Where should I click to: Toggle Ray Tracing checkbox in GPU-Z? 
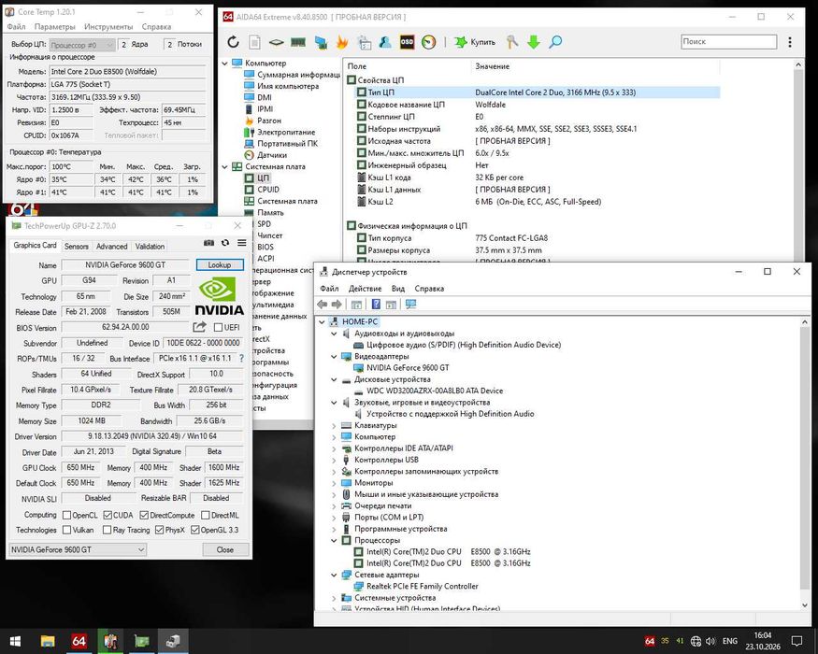coord(107,530)
